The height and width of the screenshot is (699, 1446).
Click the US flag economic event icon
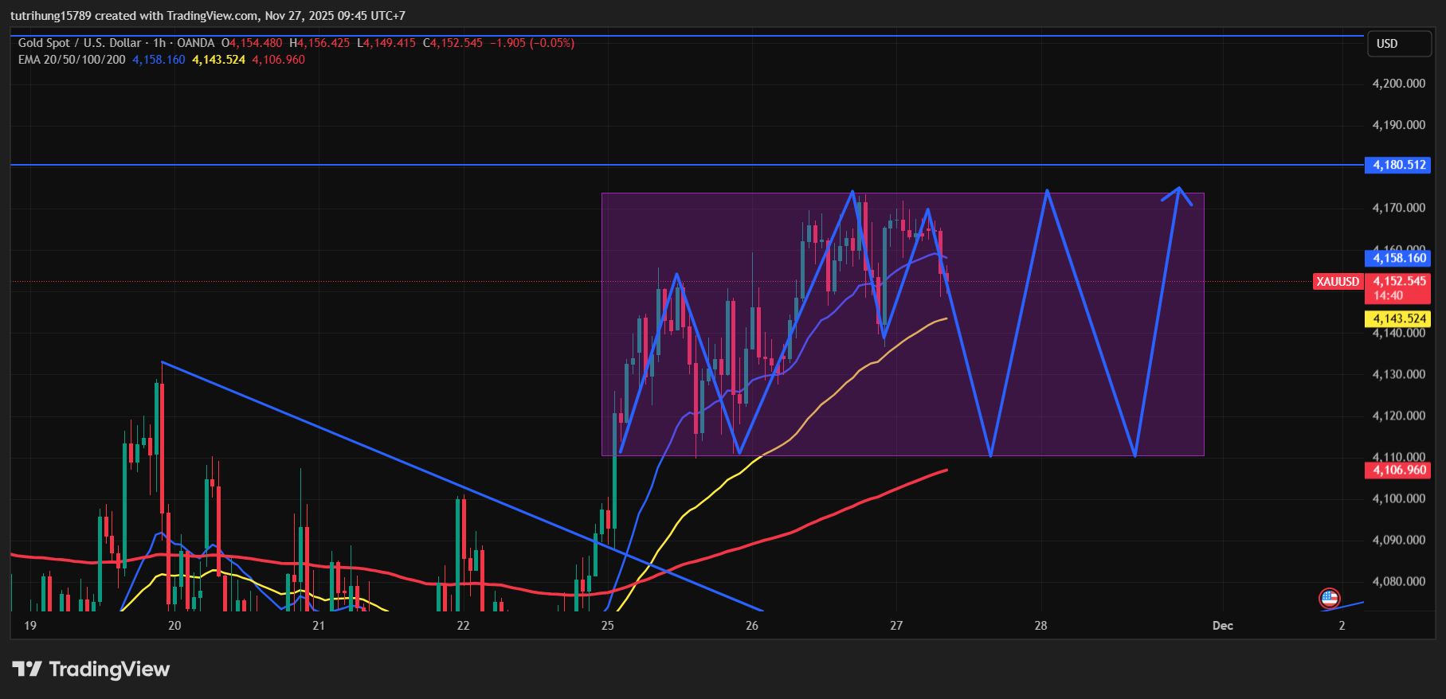(1329, 598)
